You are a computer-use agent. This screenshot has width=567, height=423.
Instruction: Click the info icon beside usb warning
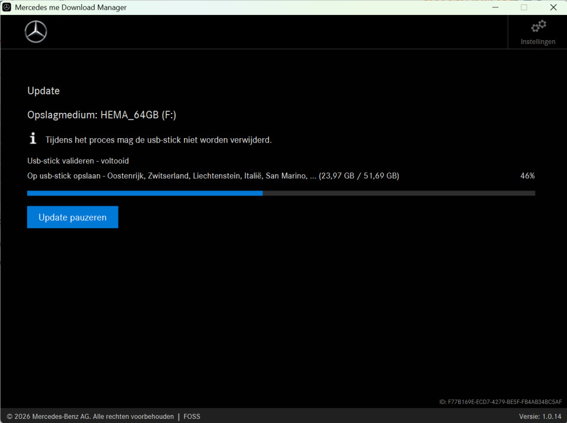[33, 138]
